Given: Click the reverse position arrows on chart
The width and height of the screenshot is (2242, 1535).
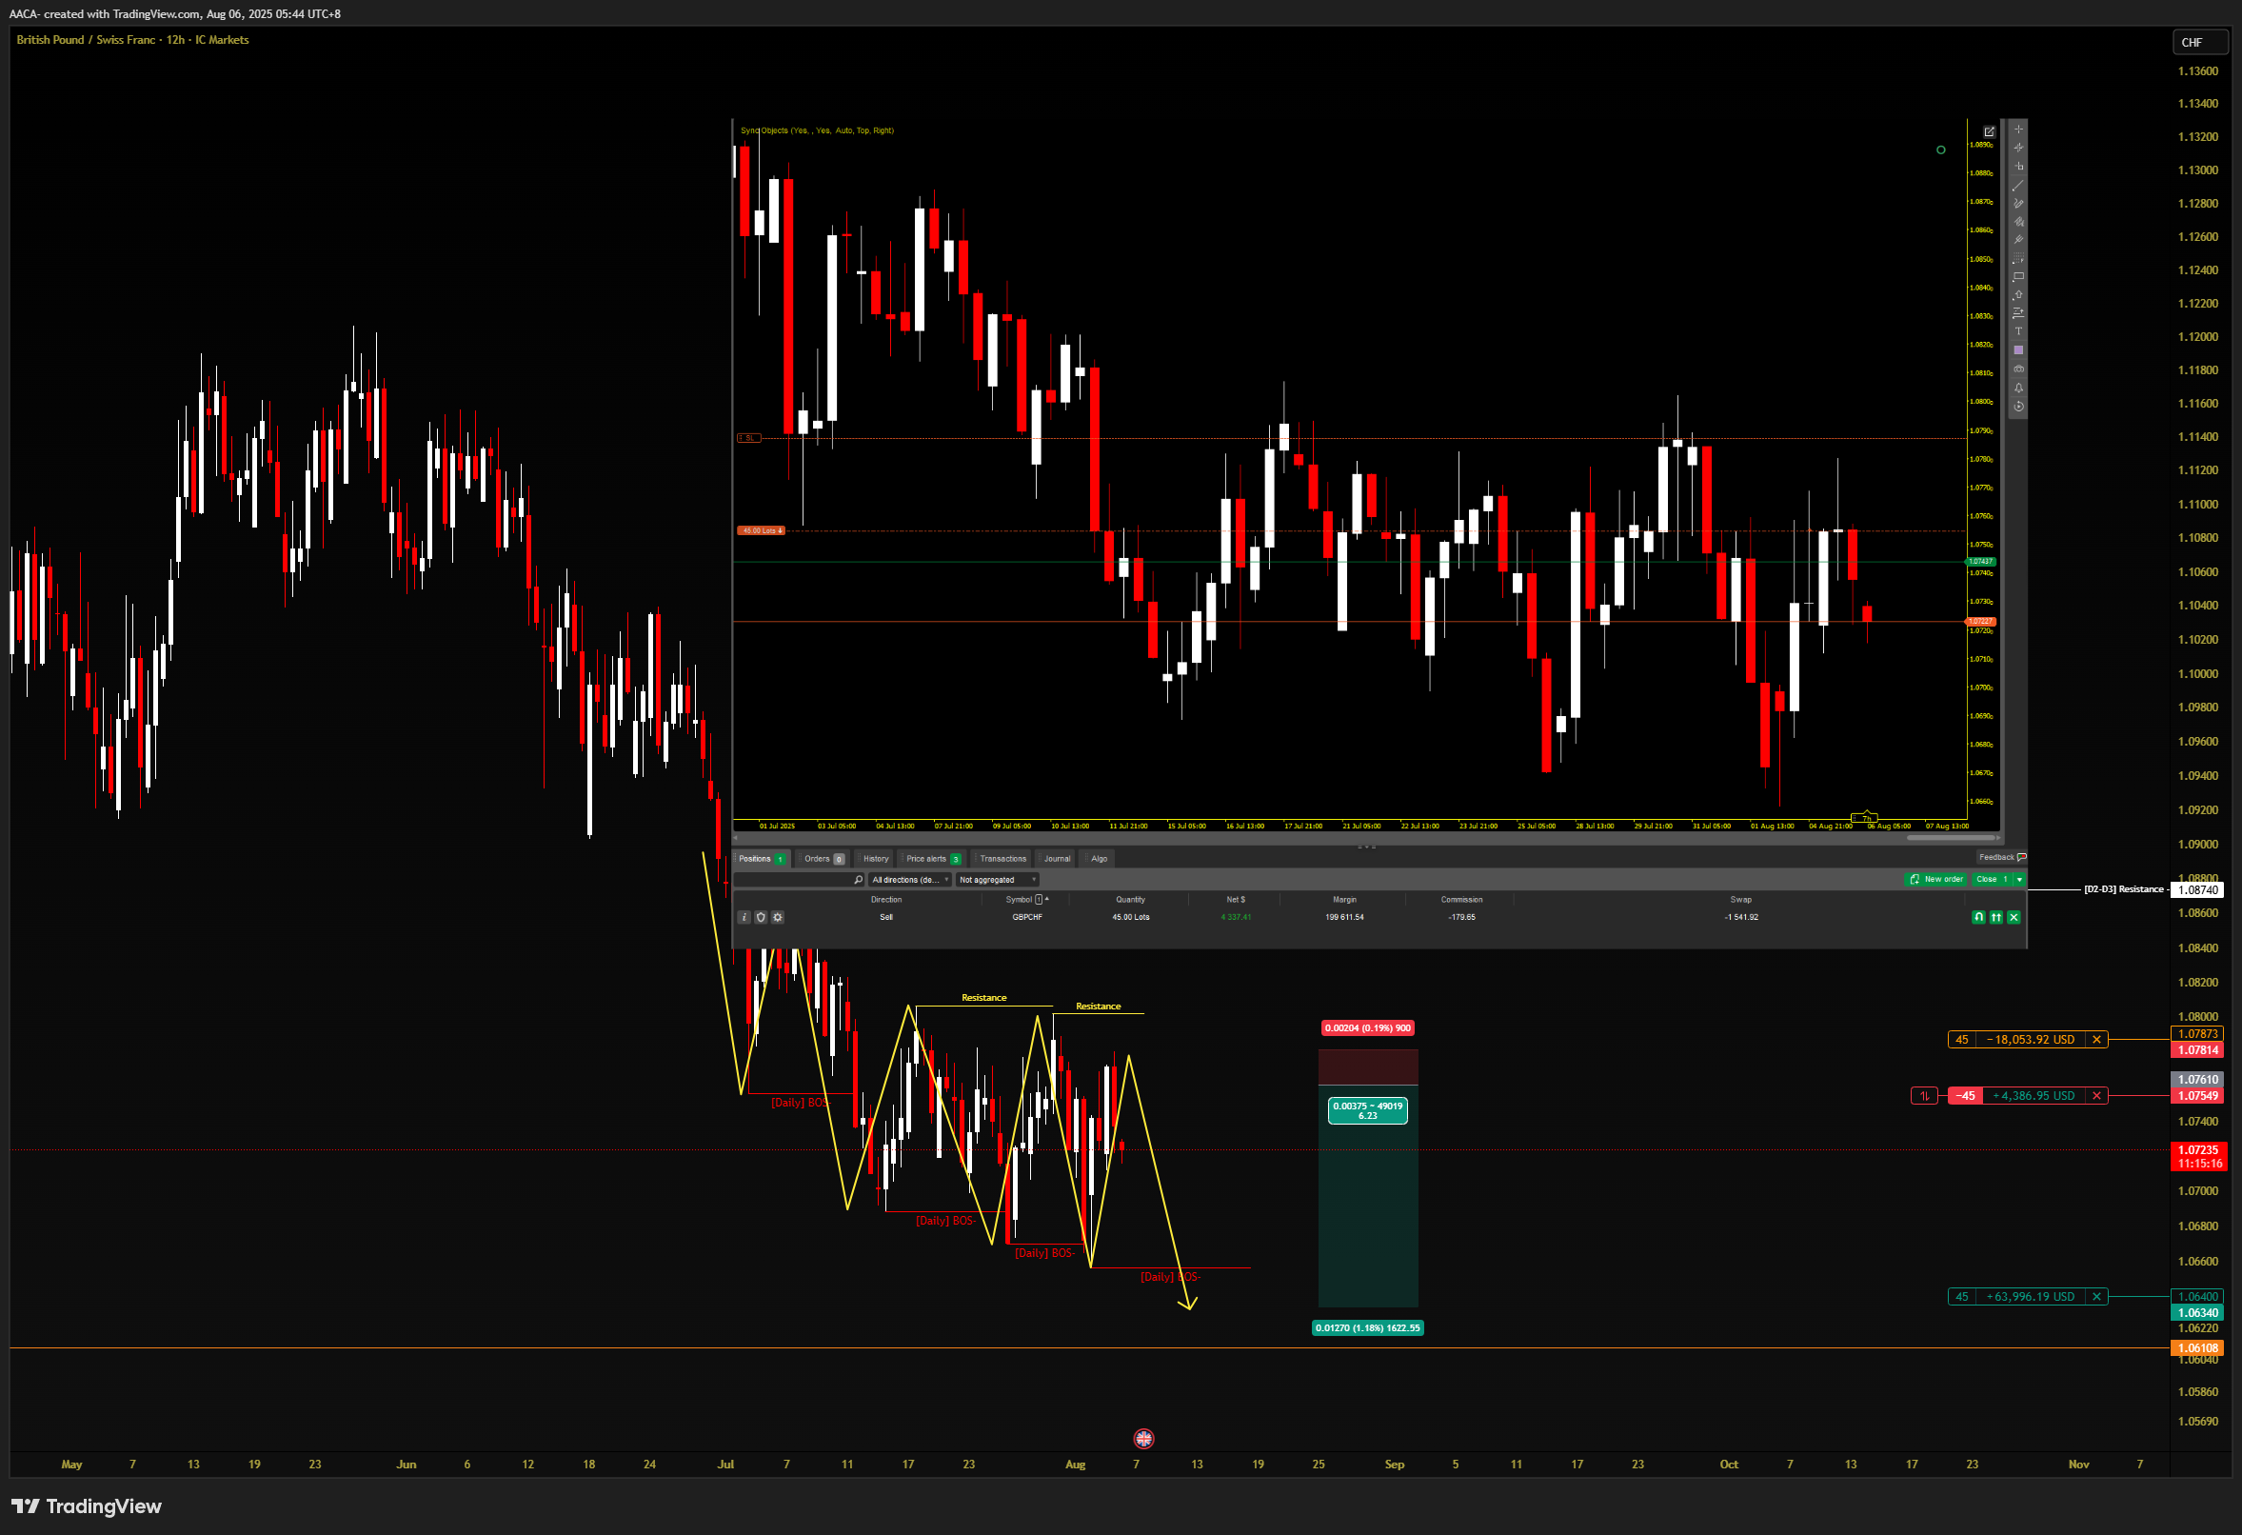Looking at the screenshot, I should pyautogui.click(x=1925, y=1096).
